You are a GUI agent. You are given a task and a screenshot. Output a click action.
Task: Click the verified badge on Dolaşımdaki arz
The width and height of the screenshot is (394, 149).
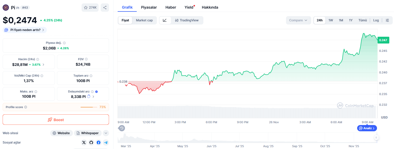(96, 92)
